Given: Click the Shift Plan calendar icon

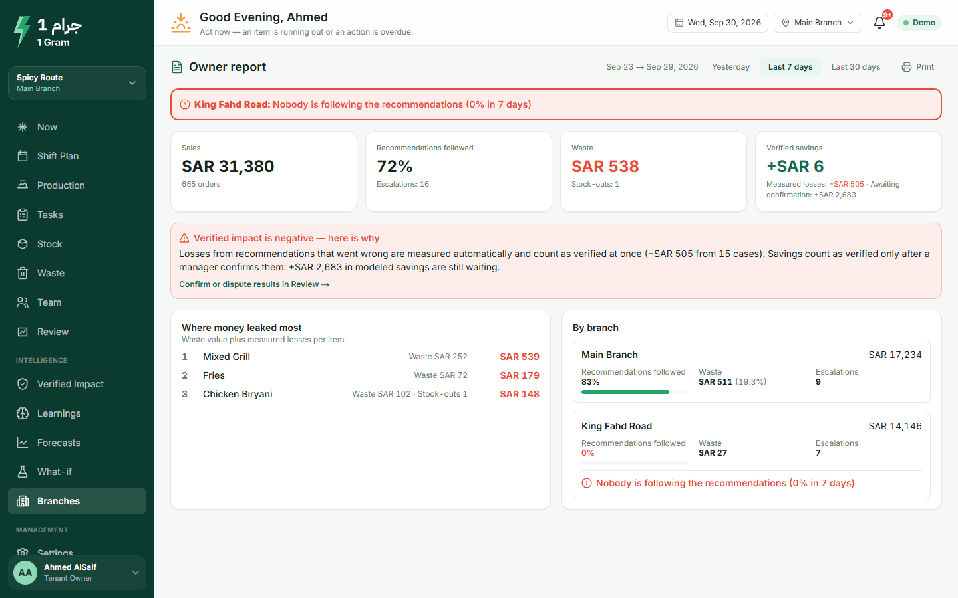Looking at the screenshot, I should pyautogui.click(x=23, y=156).
